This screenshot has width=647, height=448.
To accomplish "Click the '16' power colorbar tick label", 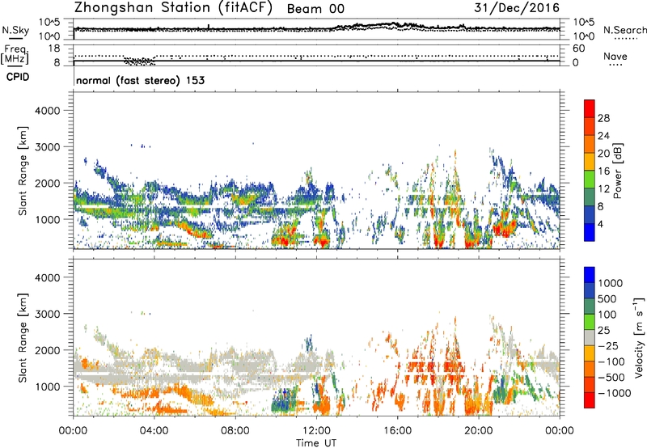I will [603, 171].
